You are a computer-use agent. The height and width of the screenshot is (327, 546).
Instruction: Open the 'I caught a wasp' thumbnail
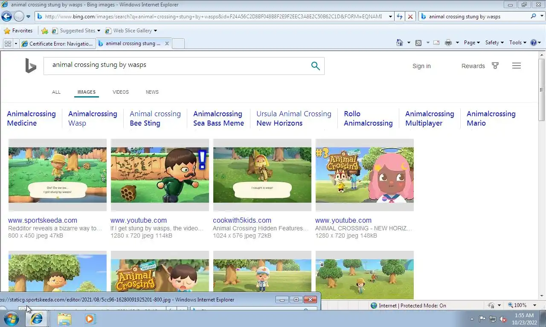point(262,175)
